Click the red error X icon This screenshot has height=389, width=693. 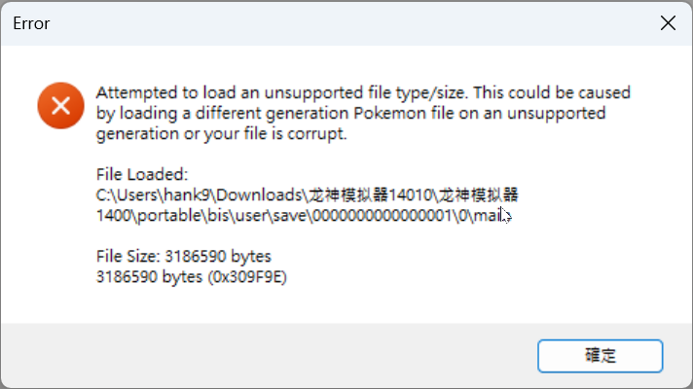coord(60,105)
